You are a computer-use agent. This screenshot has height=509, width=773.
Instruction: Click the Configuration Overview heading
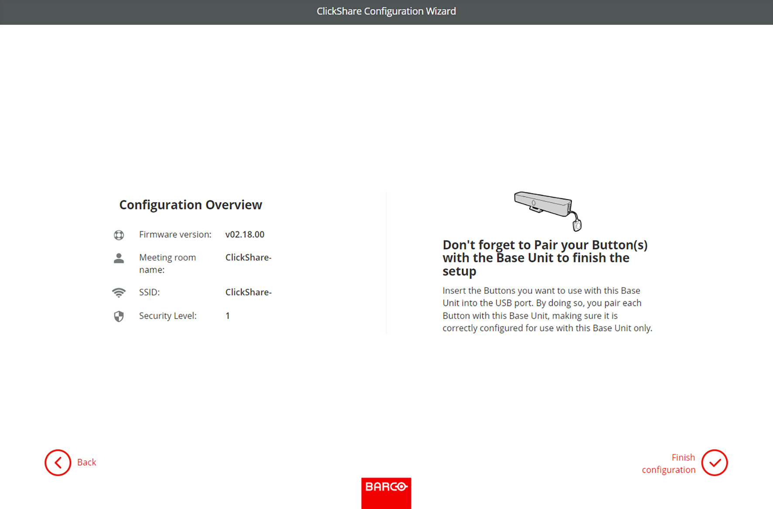point(191,205)
